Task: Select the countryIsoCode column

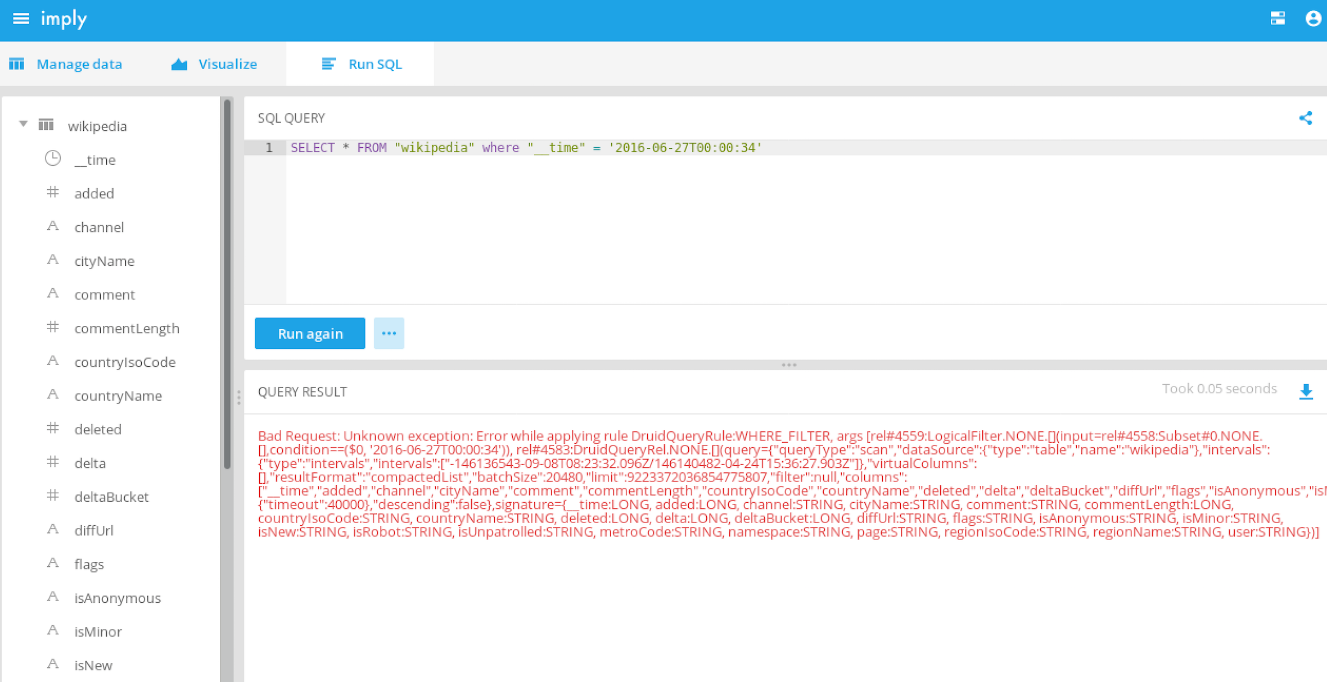Action: (x=125, y=362)
